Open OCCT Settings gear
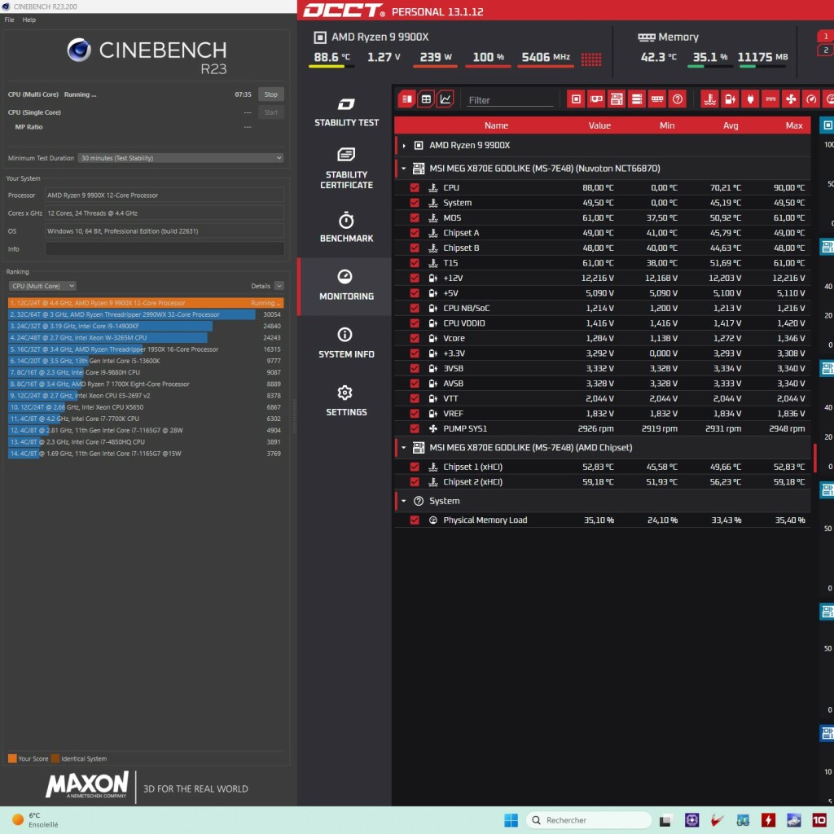Viewport: 834px width, 834px height. coord(346,401)
